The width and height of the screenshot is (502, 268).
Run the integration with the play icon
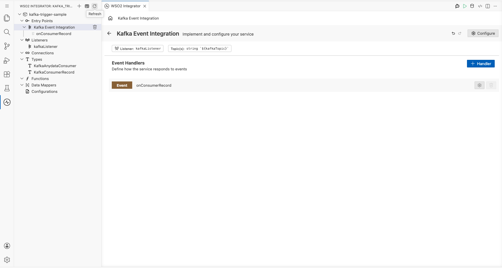click(465, 6)
